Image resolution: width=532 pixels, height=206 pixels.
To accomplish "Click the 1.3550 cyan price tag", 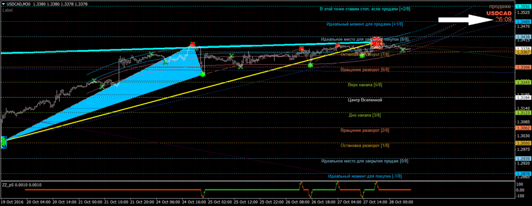I will (x=521, y=6).
